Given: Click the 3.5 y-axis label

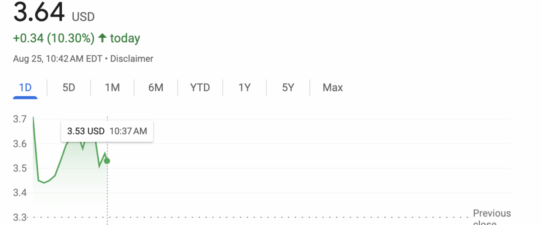Looking at the screenshot, I should 20,168.
